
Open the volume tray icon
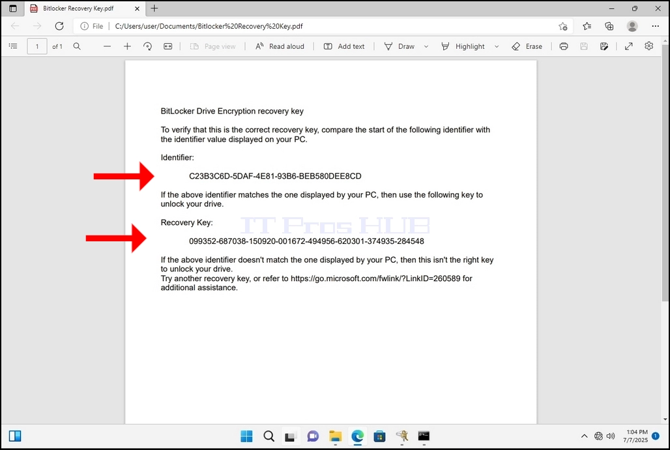(x=611, y=436)
